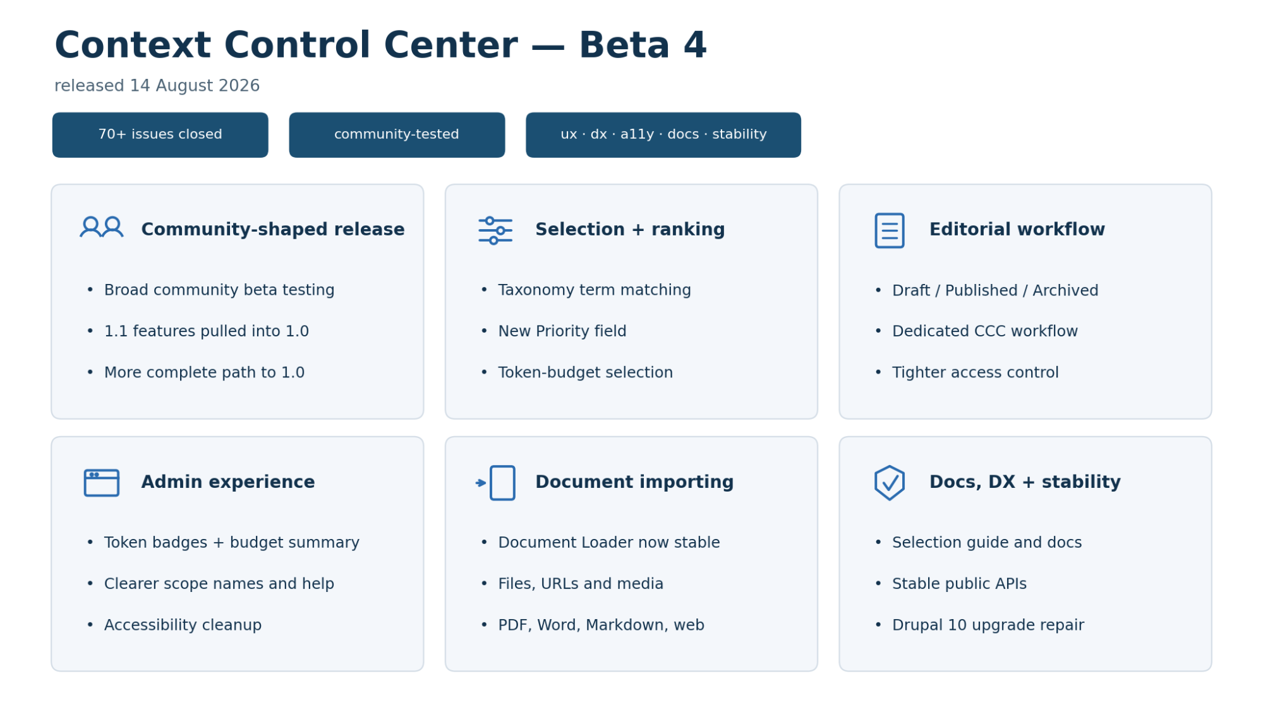
Task: Click the '70+ issues closed' badge
Action: tap(160, 135)
